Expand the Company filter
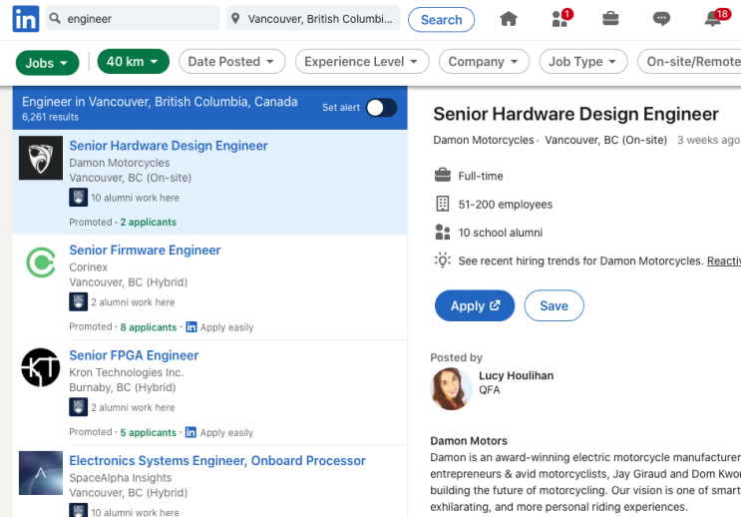Viewport: 741px width, 517px height. (484, 62)
